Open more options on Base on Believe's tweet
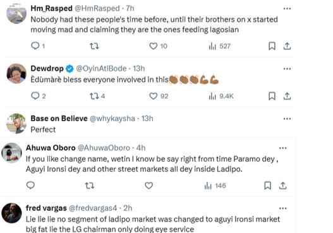Viewport: 333px width, 233px height. tap(287, 119)
